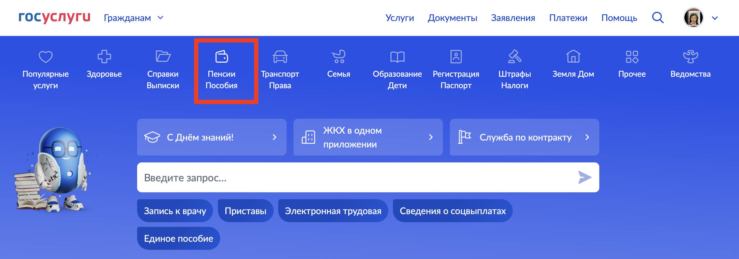Select the eagle emblem Ведомства icon
Viewport: 739px width, 259px height.
point(690,57)
